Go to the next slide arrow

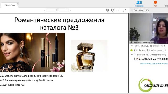click(x=70, y=10)
